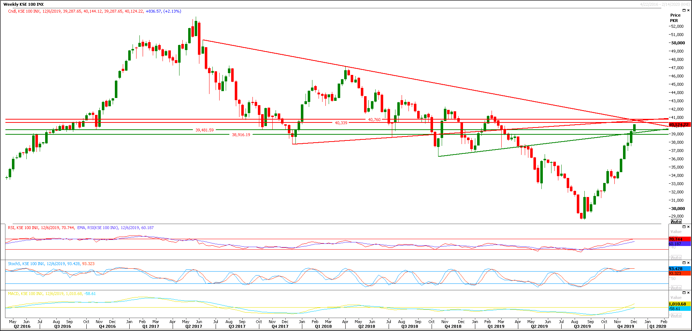Click the MACD -58.61 value tag

(679, 309)
